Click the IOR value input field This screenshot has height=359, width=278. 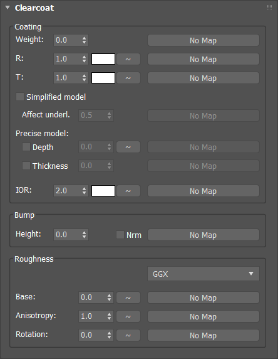coord(68,191)
